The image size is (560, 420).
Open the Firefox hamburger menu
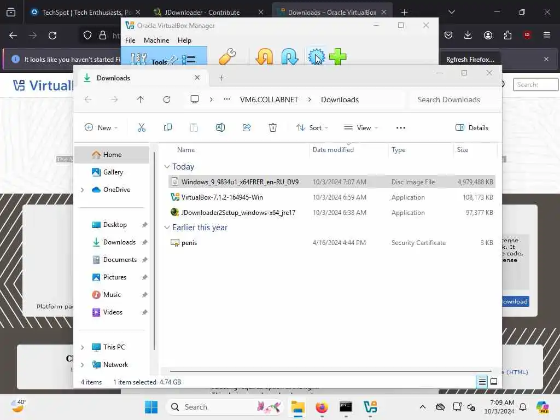547,35
